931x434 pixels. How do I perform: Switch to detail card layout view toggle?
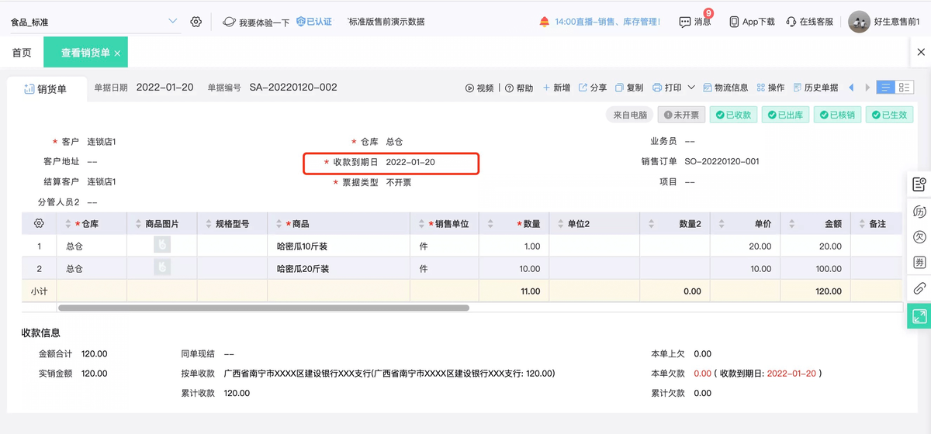905,88
